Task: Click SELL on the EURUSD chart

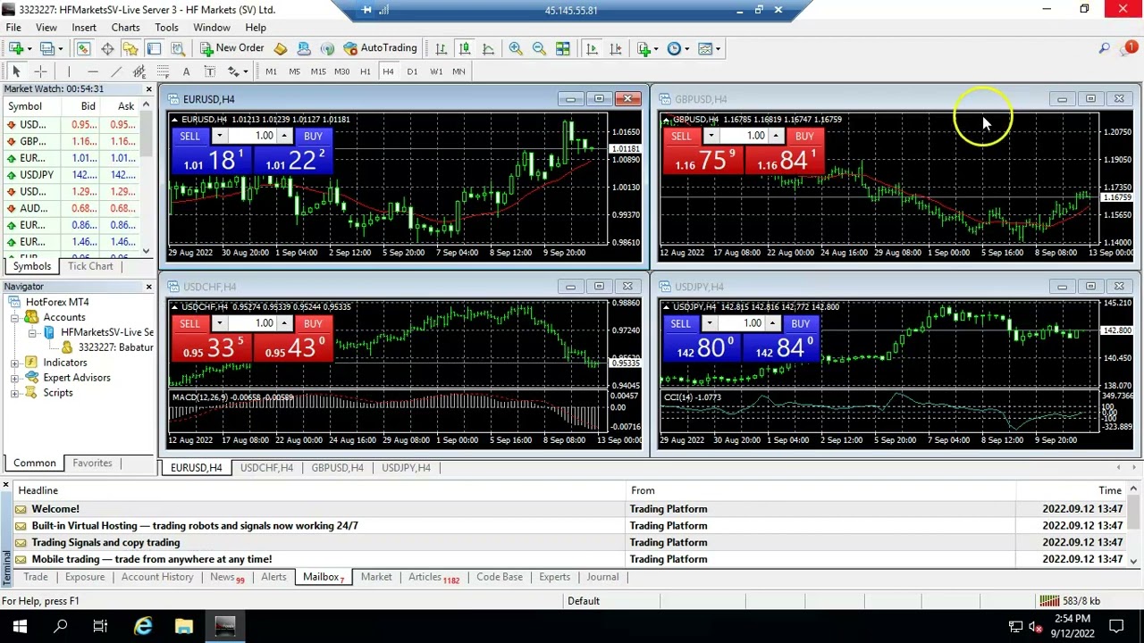Action: [x=189, y=136]
